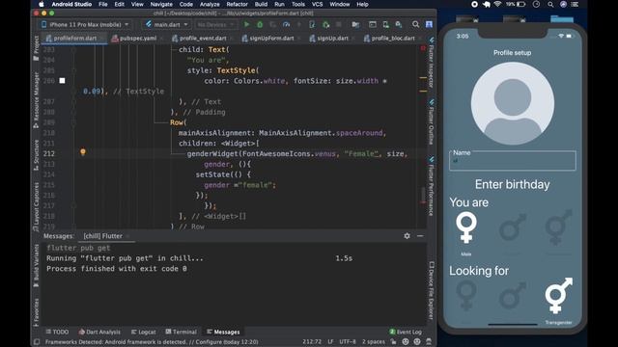Click the Name text field in simulator

tap(513, 161)
